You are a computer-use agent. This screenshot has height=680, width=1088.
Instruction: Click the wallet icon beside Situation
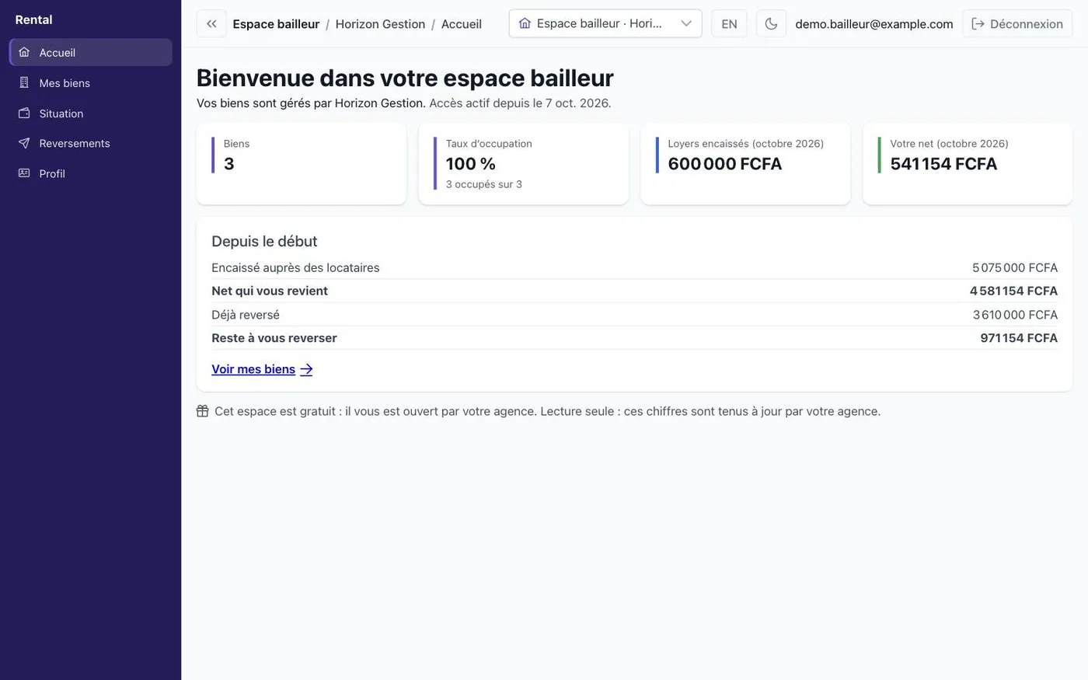tap(24, 113)
